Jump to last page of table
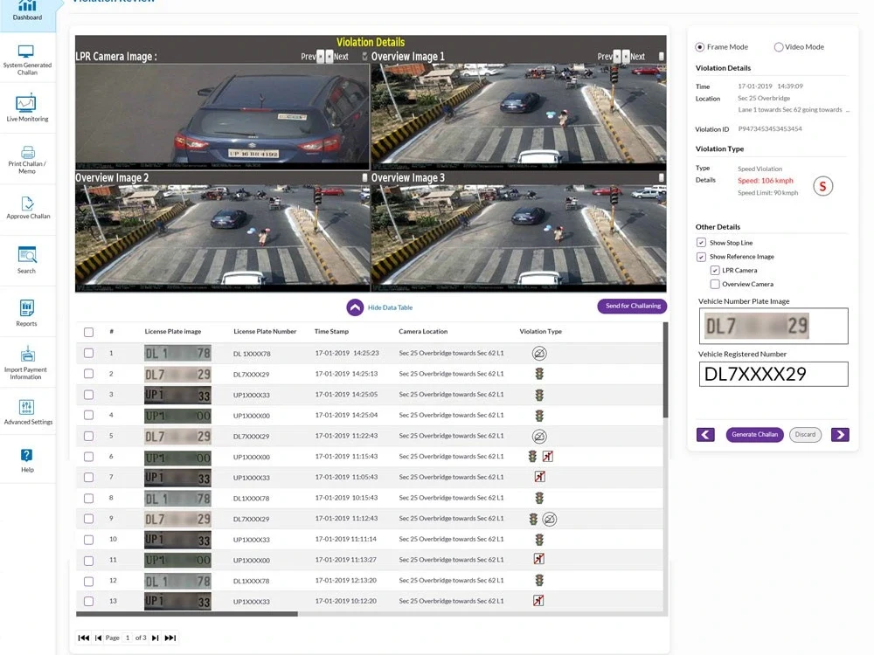The height and width of the screenshot is (655, 874). 170,638
